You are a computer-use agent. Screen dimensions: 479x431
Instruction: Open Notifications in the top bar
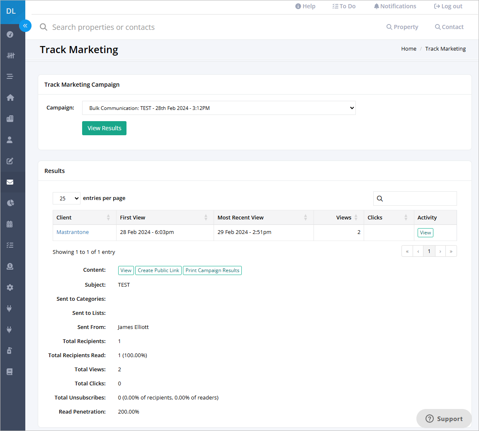click(x=395, y=6)
